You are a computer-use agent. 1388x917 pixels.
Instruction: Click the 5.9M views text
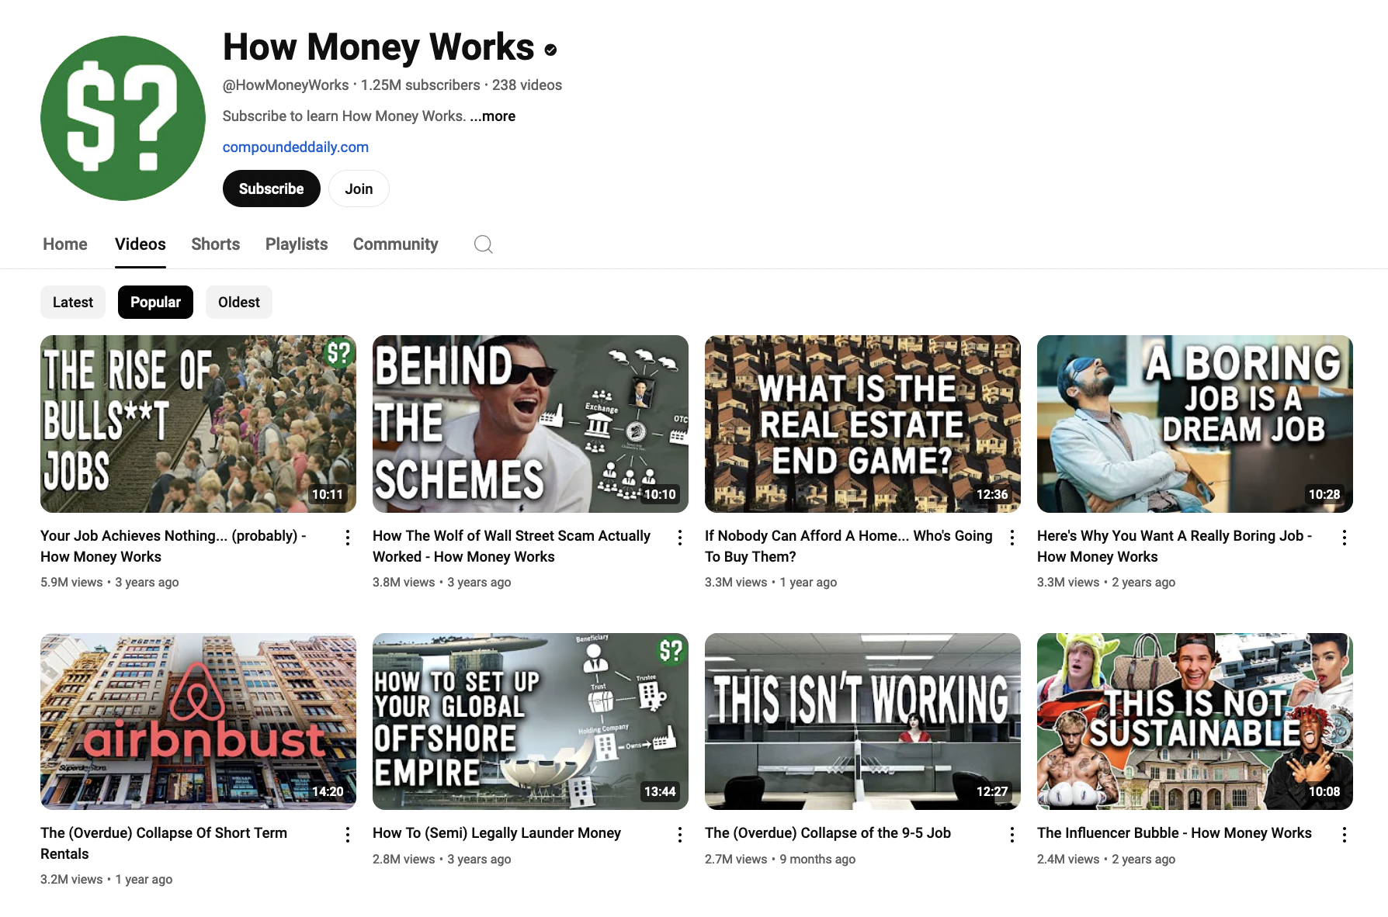tap(71, 583)
